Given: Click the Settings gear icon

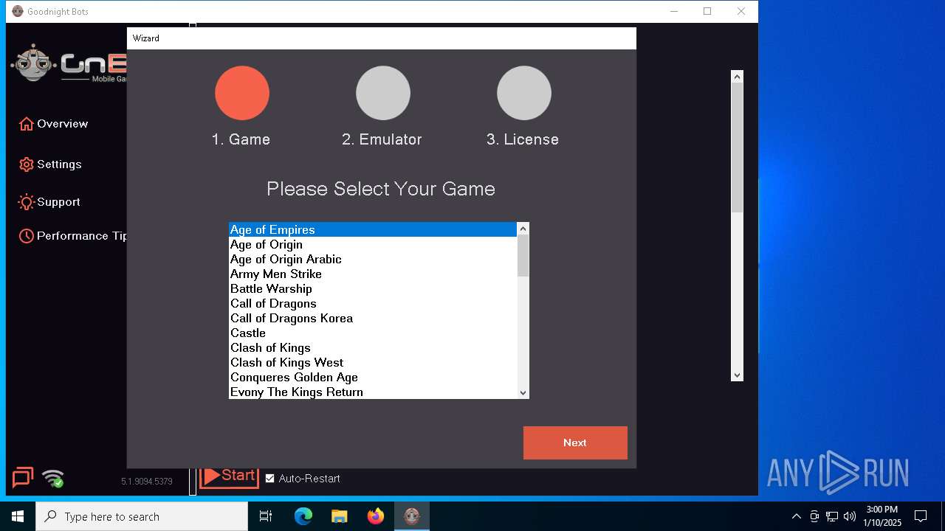Looking at the screenshot, I should pyautogui.click(x=27, y=164).
